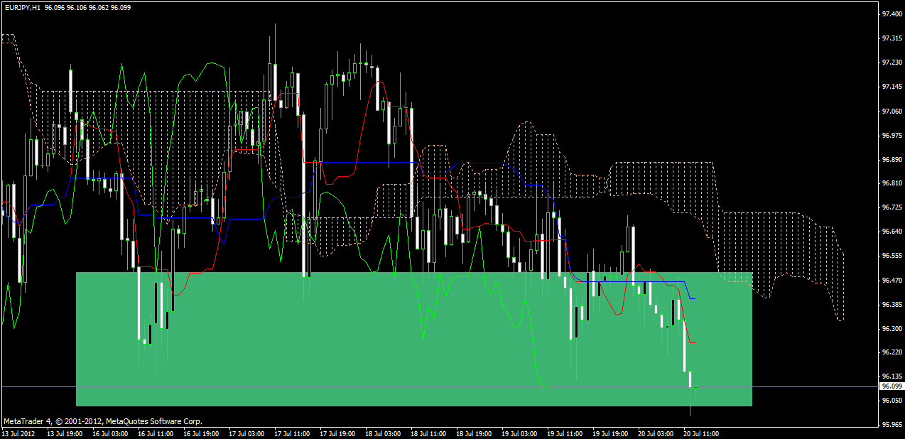Select the green rectangle drawn on the chart
This screenshot has width=905, height=439.
click(x=413, y=339)
